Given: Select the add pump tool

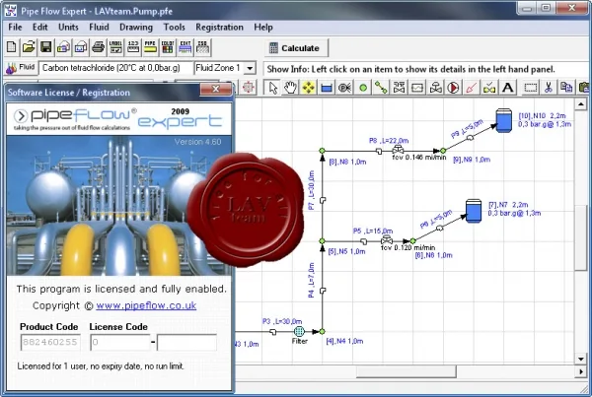Looking at the screenshot, I should (x=454, y=88).
